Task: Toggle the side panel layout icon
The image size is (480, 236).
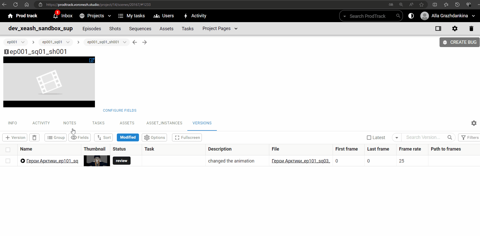Action: point(438,28)
